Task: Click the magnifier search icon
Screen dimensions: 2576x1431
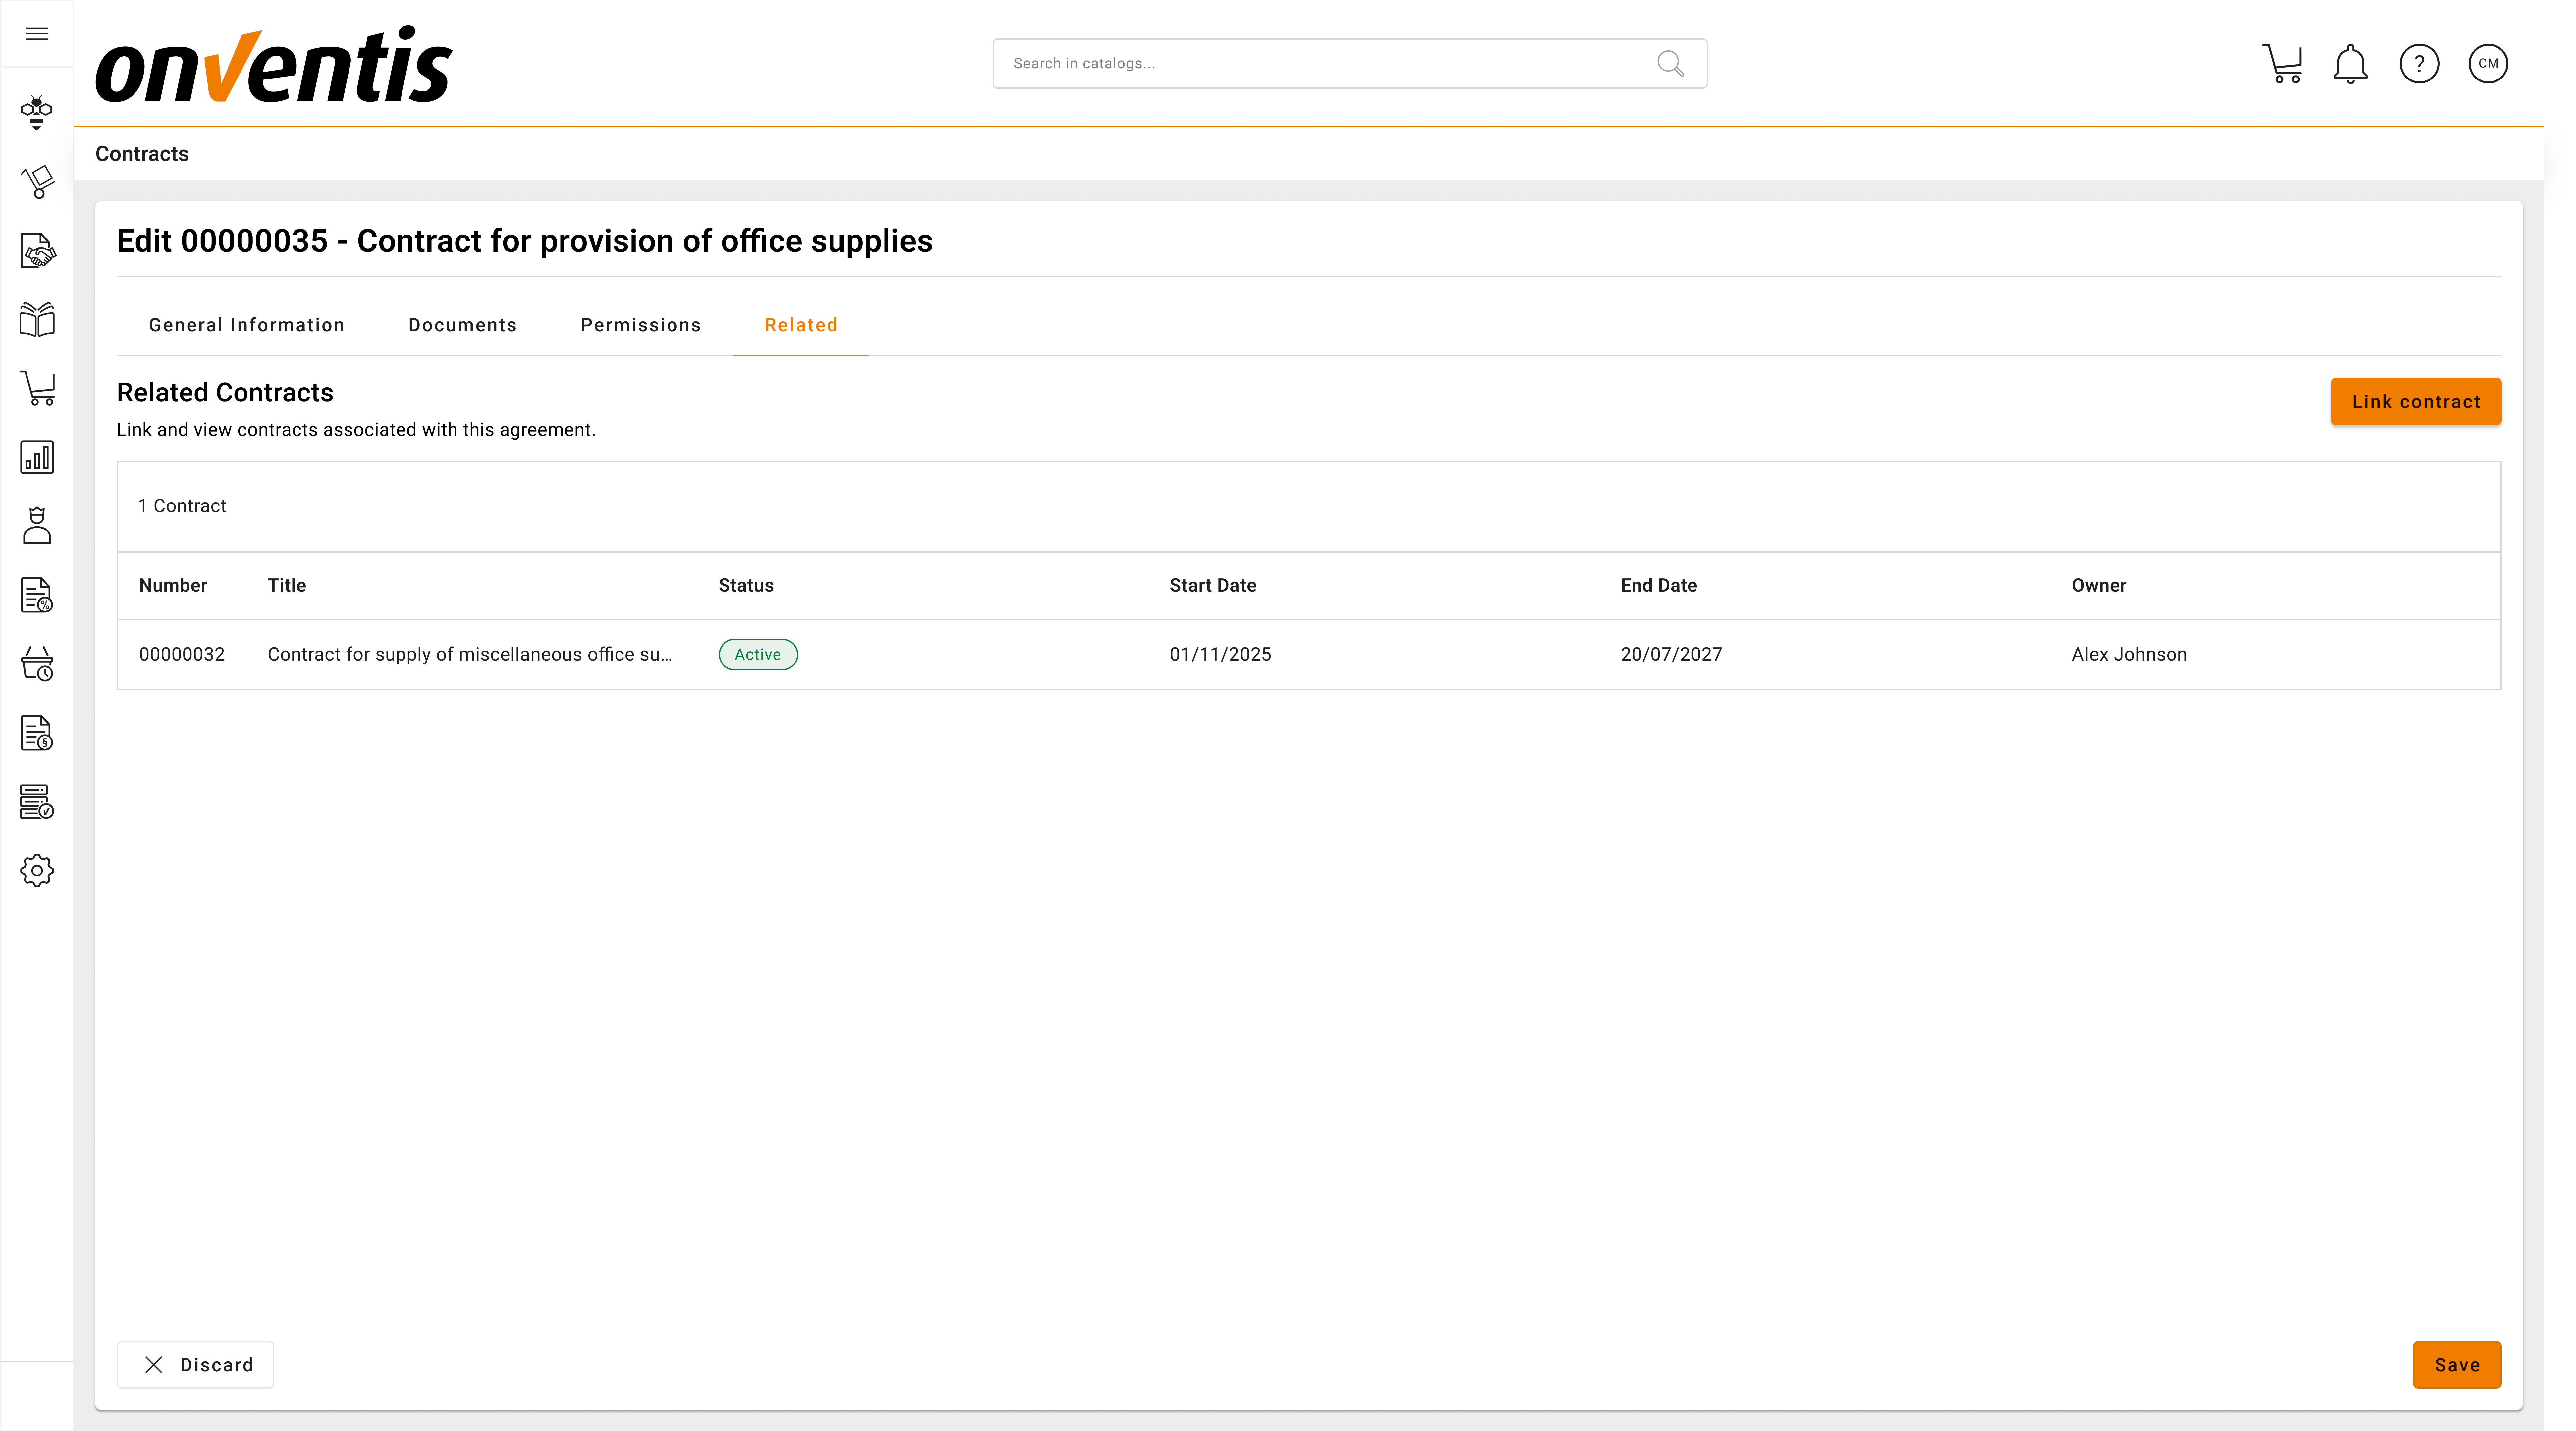Action: pos(1670,64)
